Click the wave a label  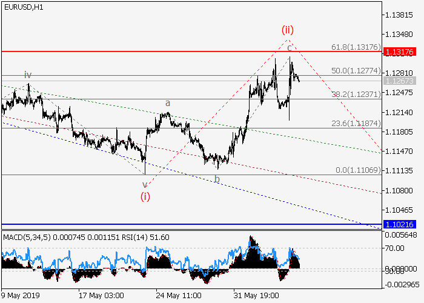click(x=168, y=104)
